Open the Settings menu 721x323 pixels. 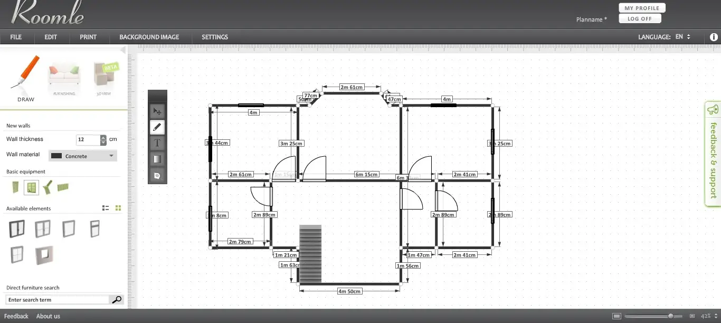click(215, 37)
